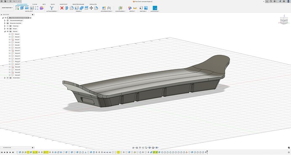This screenshot has height=155, width=291.
Task: Open the Display Settings monitor icon
Action: click(x=150, y=148)
